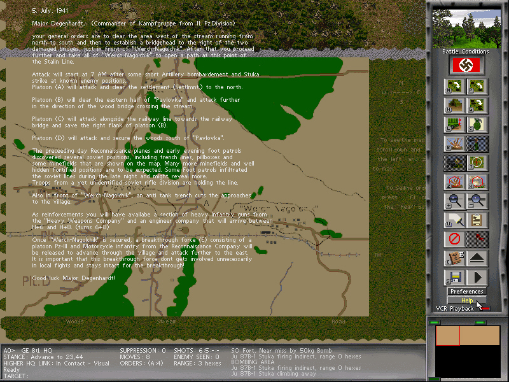Viewport: 509px width, 382px height.
Task: Open the Preferences button
Action: (466, 291)
